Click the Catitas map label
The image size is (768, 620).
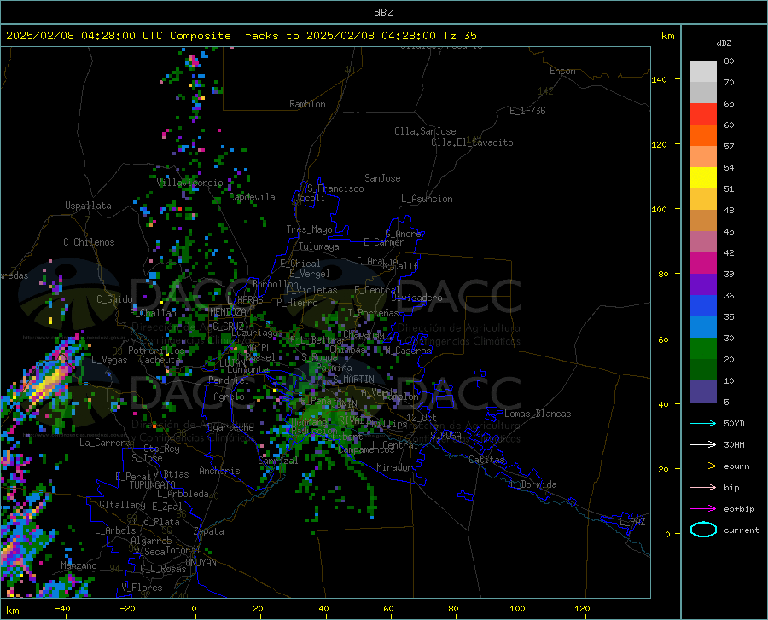pyautogui.click(x=486, y=460)
